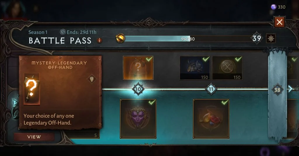Advance rewards with the right arrow

click(x=290, y=89)
